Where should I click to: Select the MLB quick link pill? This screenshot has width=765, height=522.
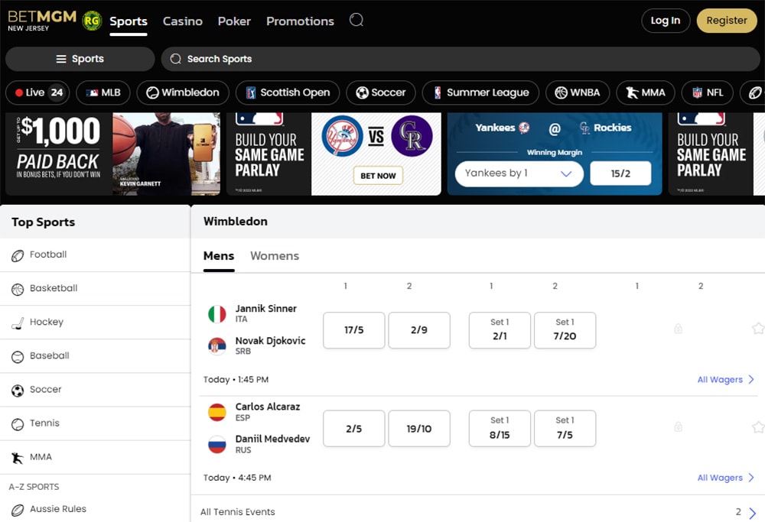[103, 92]
